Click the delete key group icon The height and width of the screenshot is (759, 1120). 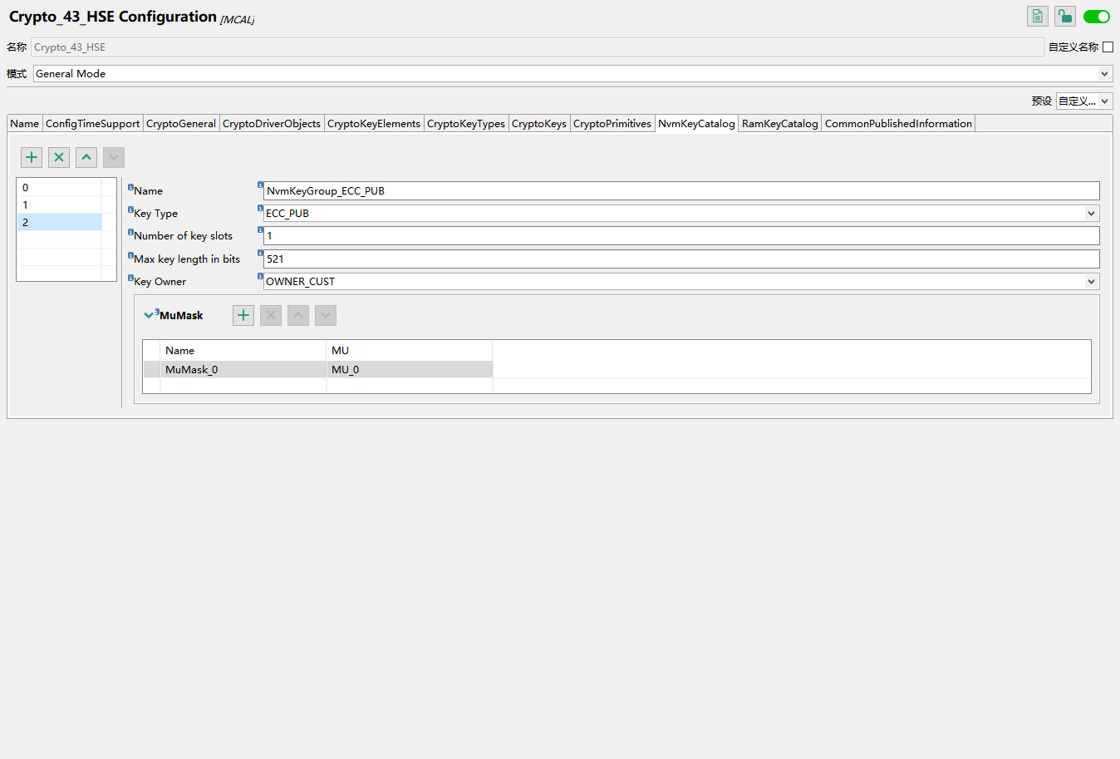pyautogui.click(x=58, y=156)
